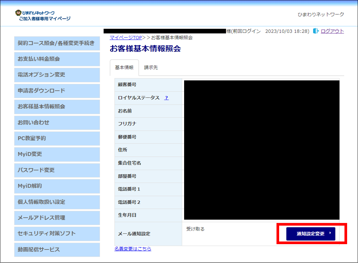Open 動画配信サービス sidebar item

click(x=57, y=250)
